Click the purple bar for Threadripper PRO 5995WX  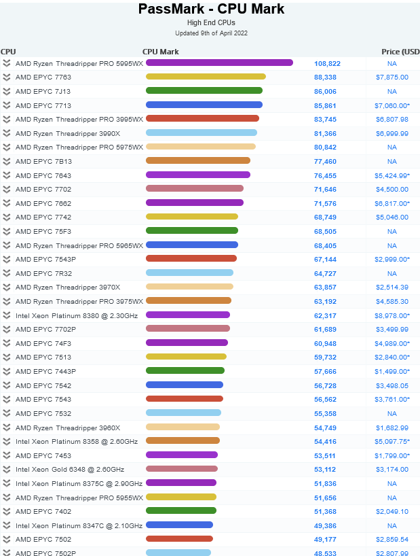pos(219,63)
